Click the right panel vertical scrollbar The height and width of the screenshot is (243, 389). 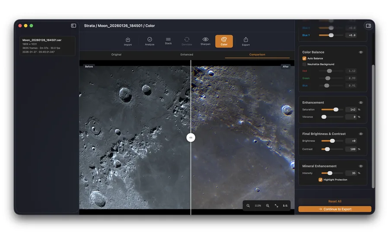373,126
